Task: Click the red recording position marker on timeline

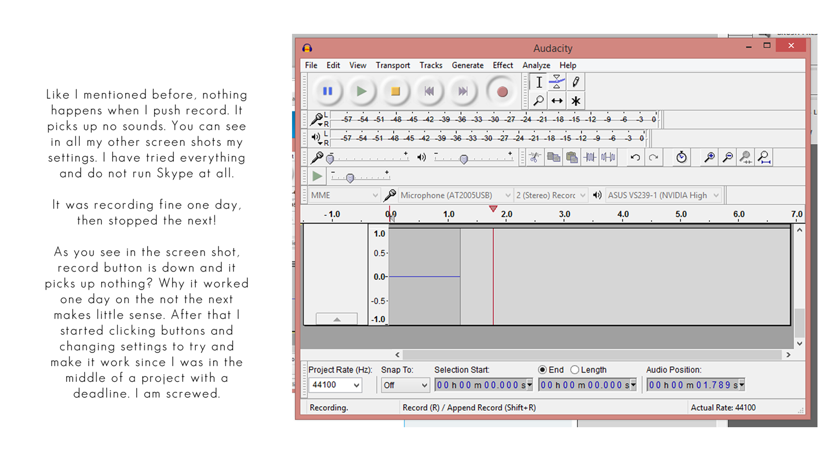Action: click(x=493, y=209)
